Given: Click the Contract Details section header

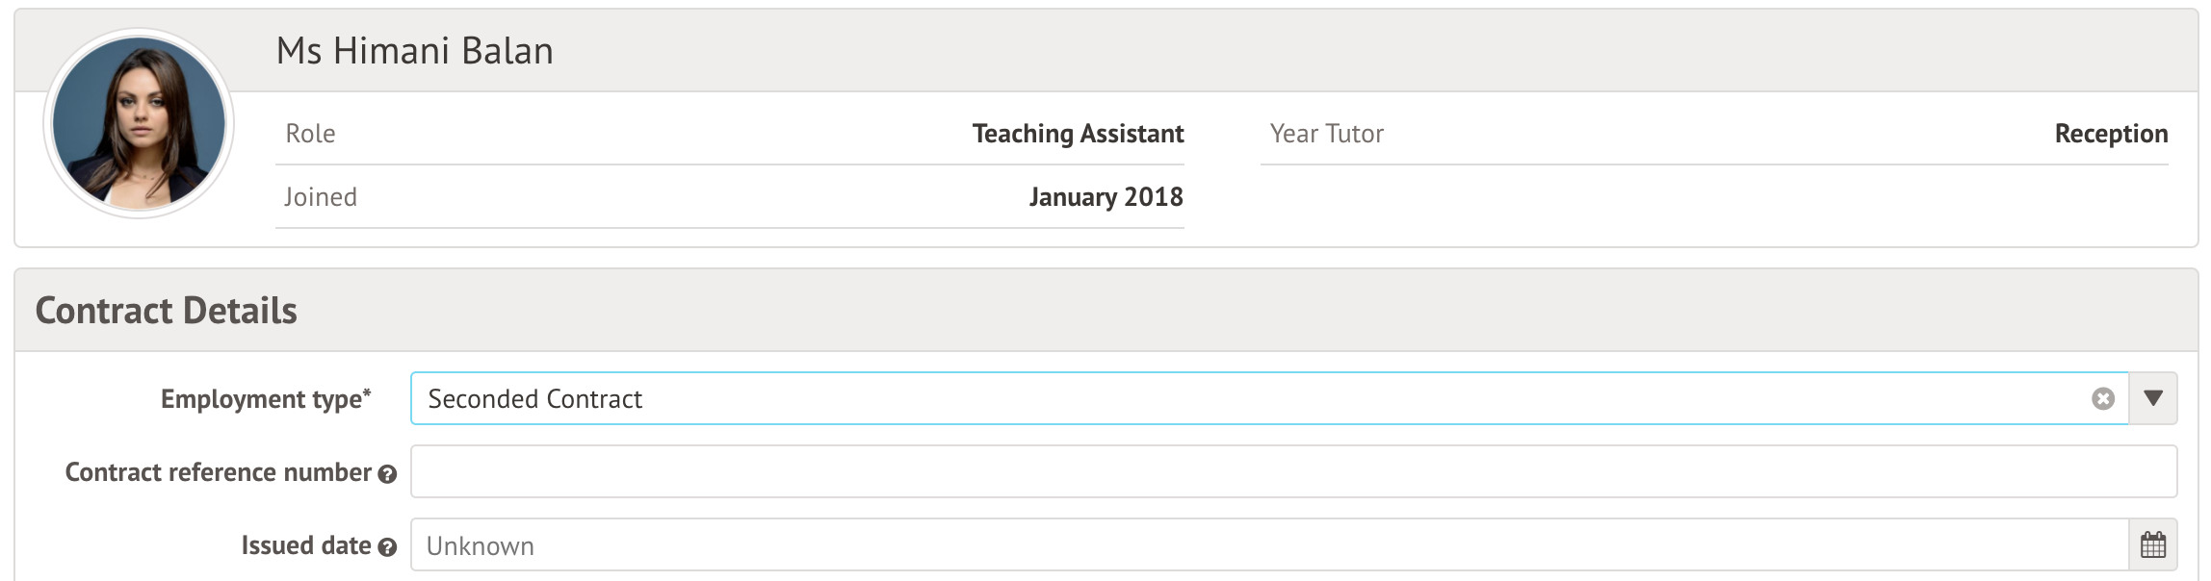Looking at the screenshot, I should click(x=167, y=311).
